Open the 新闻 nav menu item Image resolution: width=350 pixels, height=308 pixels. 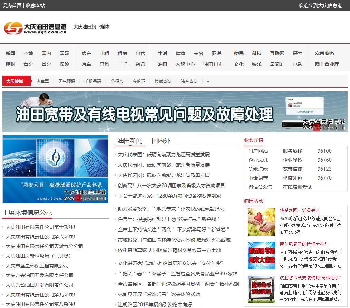(10, 53)
